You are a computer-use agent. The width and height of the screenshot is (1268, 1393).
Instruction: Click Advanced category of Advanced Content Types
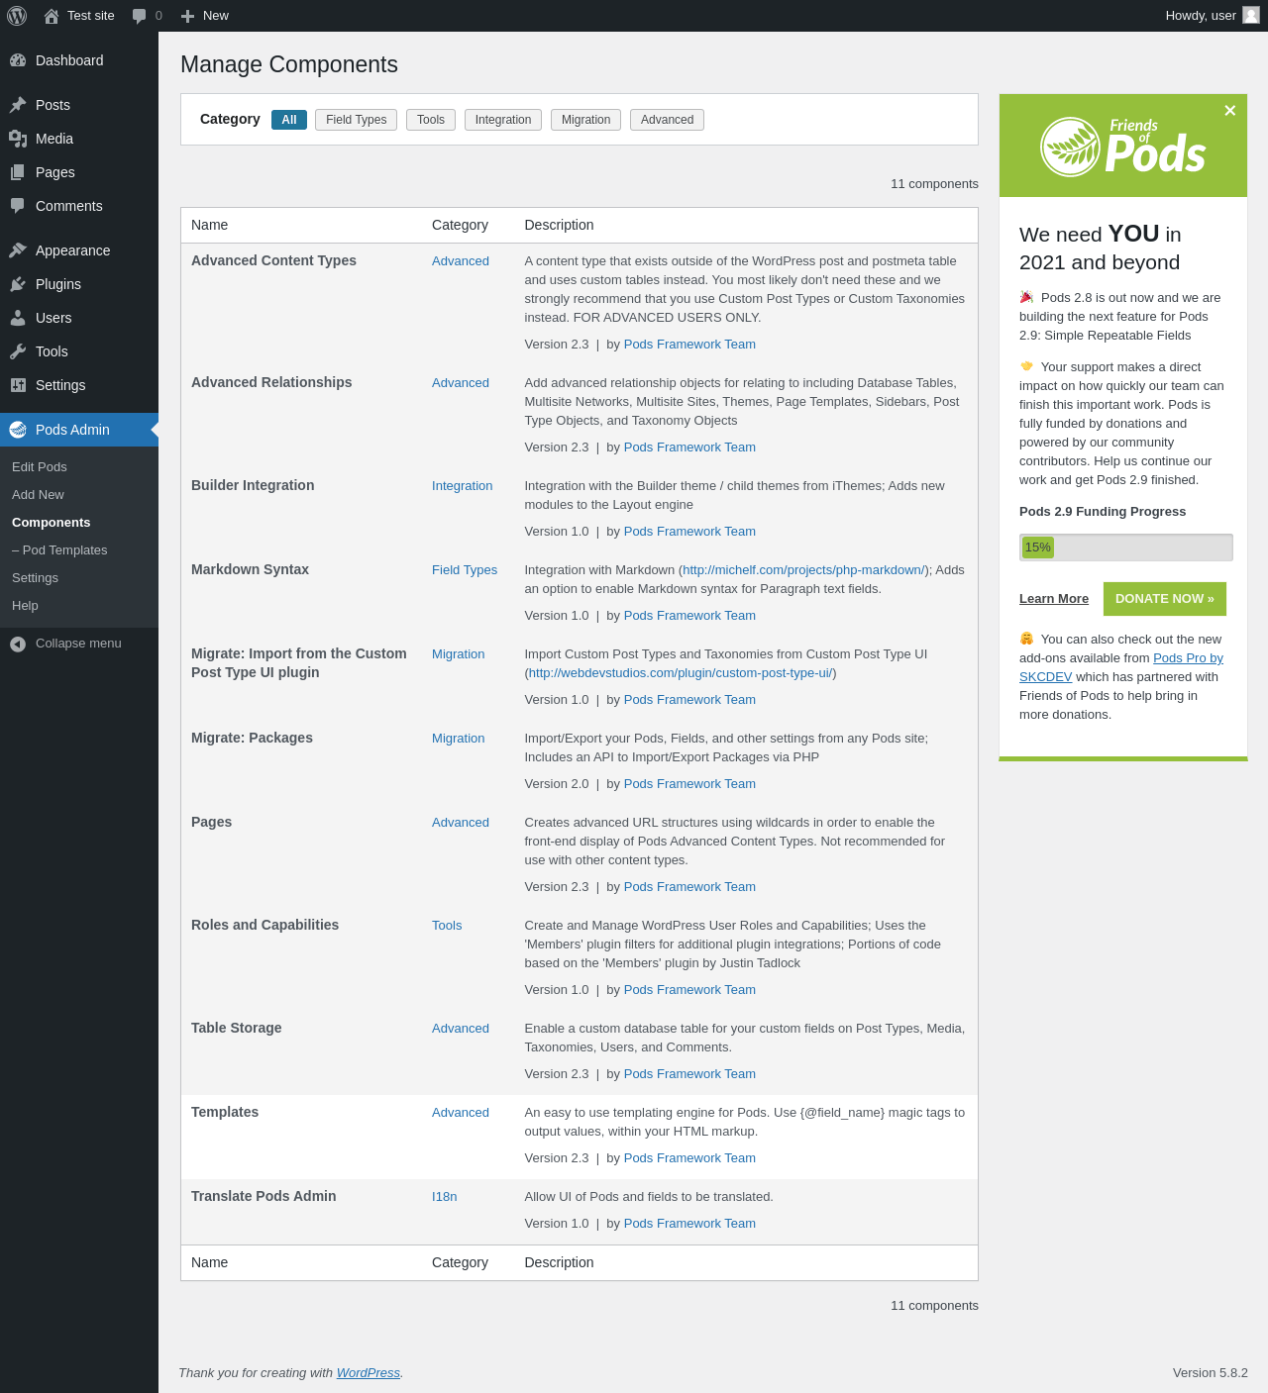[x=461, y=261]
